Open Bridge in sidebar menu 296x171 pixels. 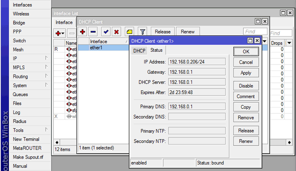(19, 23)
